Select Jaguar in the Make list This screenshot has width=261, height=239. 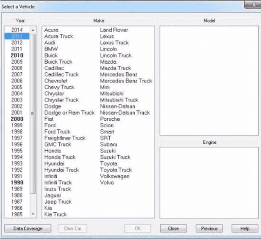(x=53, y=195)
